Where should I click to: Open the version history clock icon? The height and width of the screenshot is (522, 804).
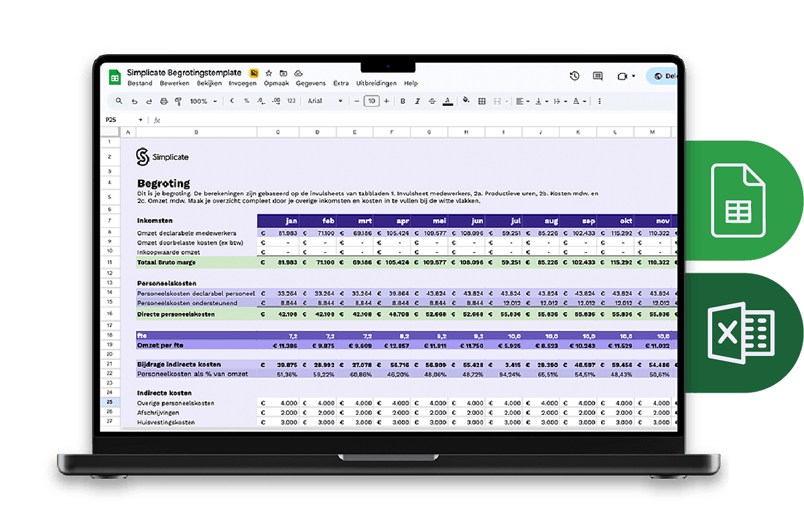(x=574, y=76)
